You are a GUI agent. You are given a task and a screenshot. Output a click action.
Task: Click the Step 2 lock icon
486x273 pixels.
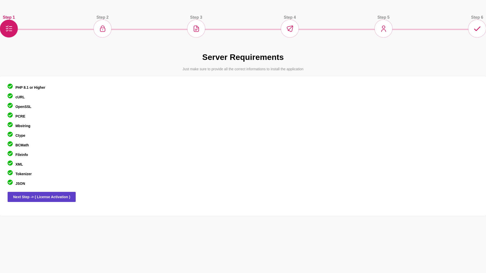coord(103,29)
